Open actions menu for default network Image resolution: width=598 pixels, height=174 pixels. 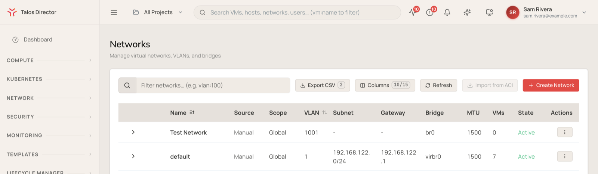click(x=565, y=156)
